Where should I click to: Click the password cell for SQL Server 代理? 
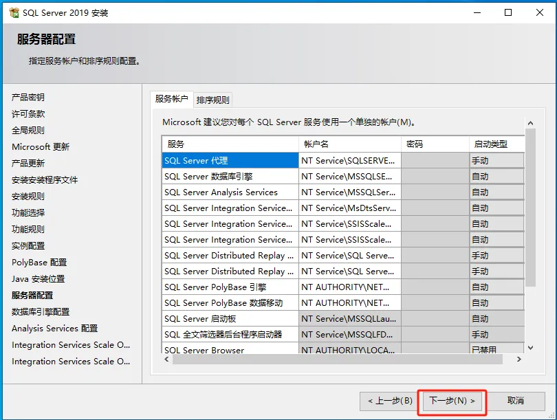point(435,161)
